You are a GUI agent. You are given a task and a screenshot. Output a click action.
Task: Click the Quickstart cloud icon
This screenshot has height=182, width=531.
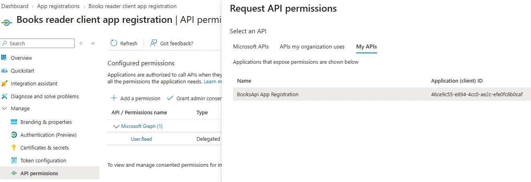click(x=4, y=71)
